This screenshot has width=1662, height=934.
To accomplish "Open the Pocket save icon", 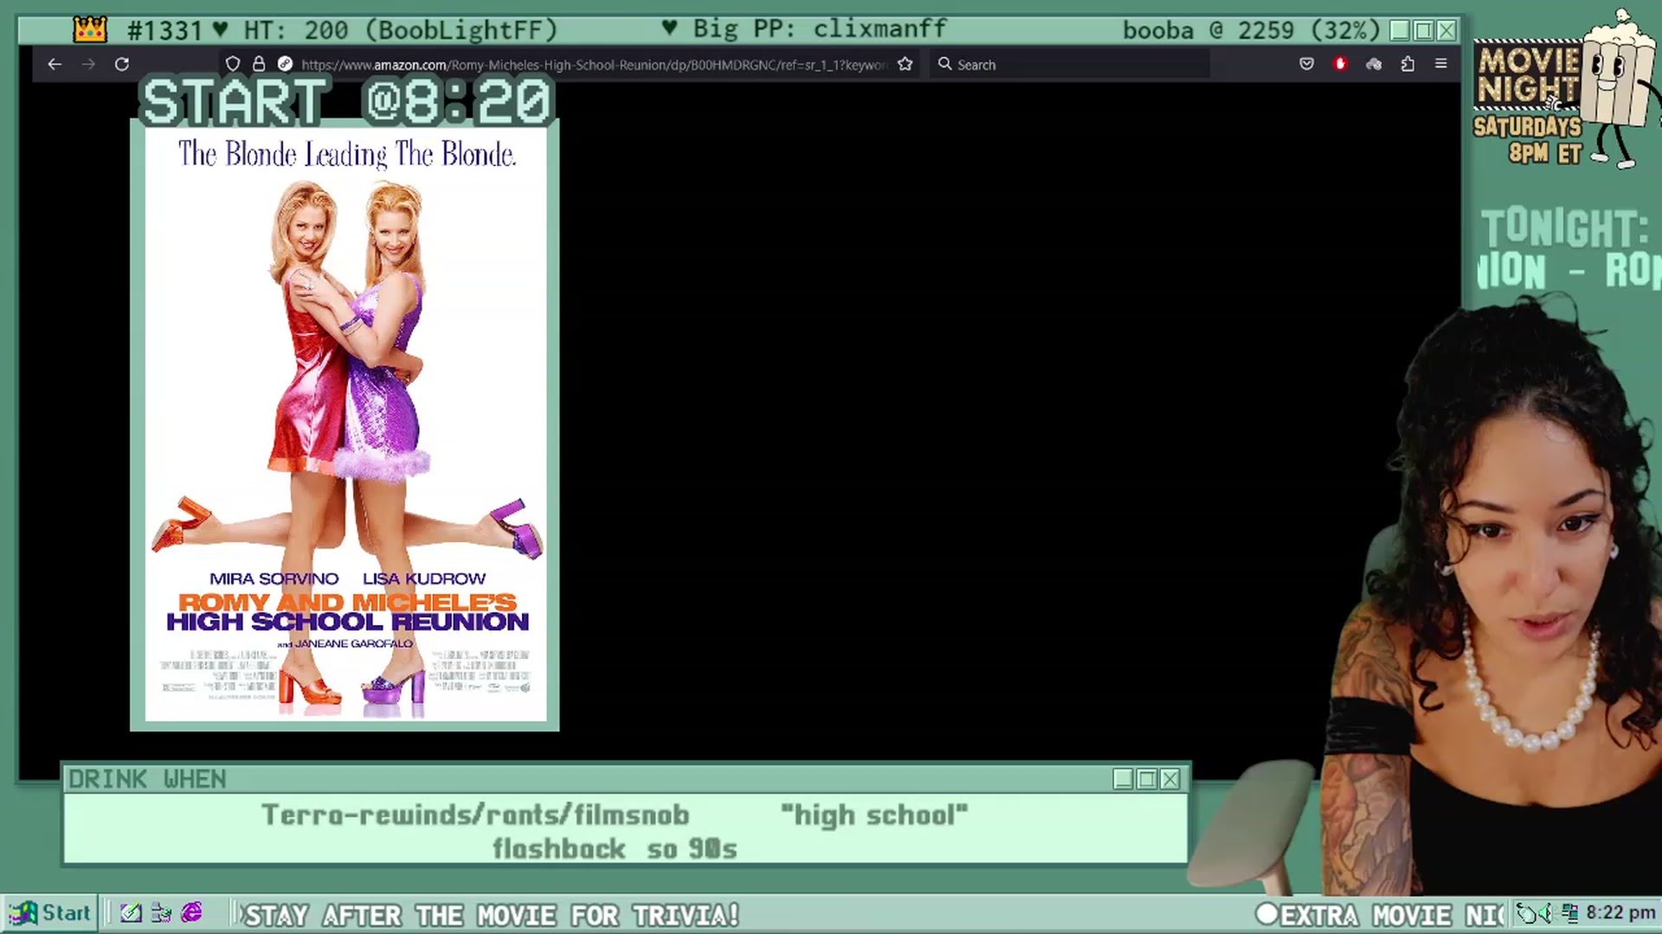I will point(1307,64).
